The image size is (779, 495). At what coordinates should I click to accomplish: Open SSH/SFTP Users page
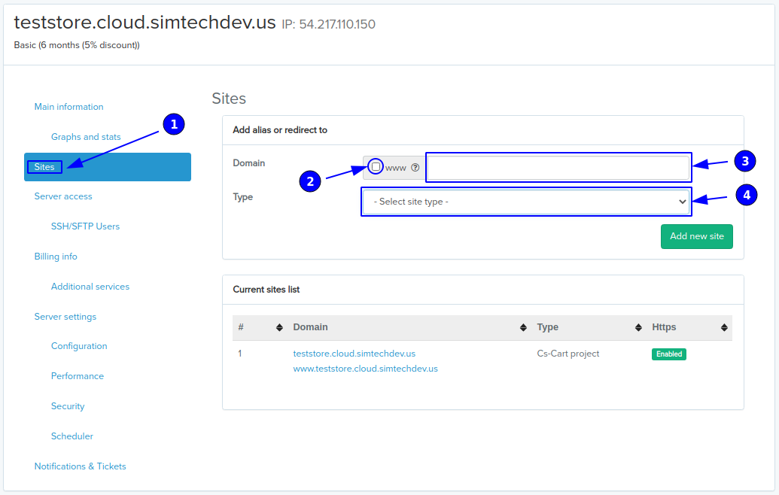point(86,226)
